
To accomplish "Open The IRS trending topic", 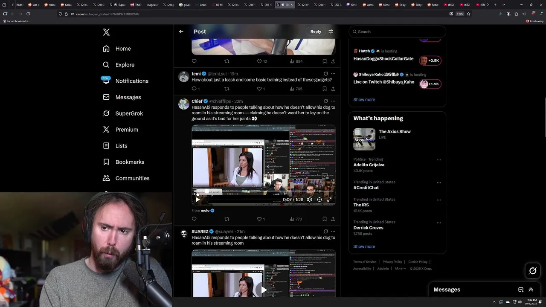I will click(x=361, y=205).
